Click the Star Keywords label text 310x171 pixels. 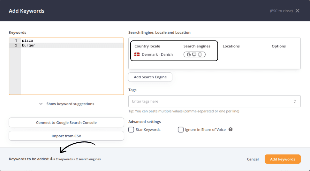coord(148,130)
